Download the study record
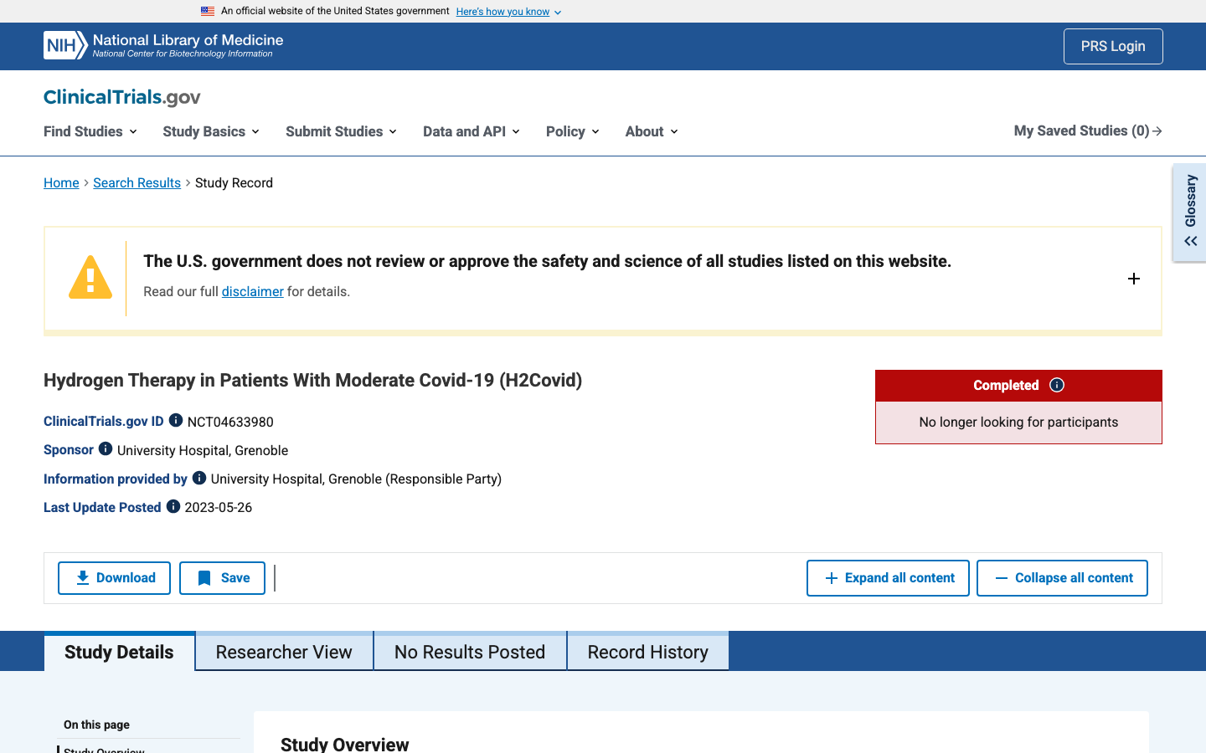The height and width of the screenshot is (753, 1206). click(x=114, y=578)
